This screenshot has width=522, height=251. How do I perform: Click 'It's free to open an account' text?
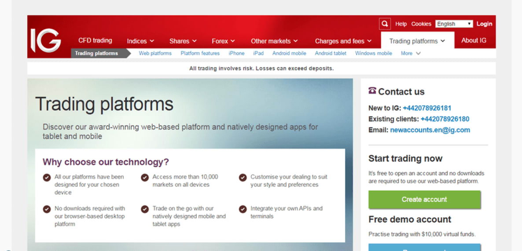426,177
